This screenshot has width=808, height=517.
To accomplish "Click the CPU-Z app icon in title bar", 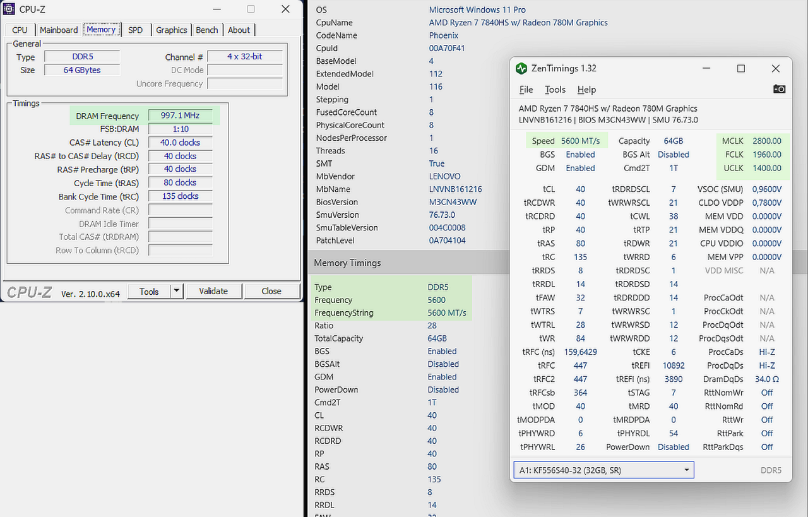I will [x=10, y=9].
